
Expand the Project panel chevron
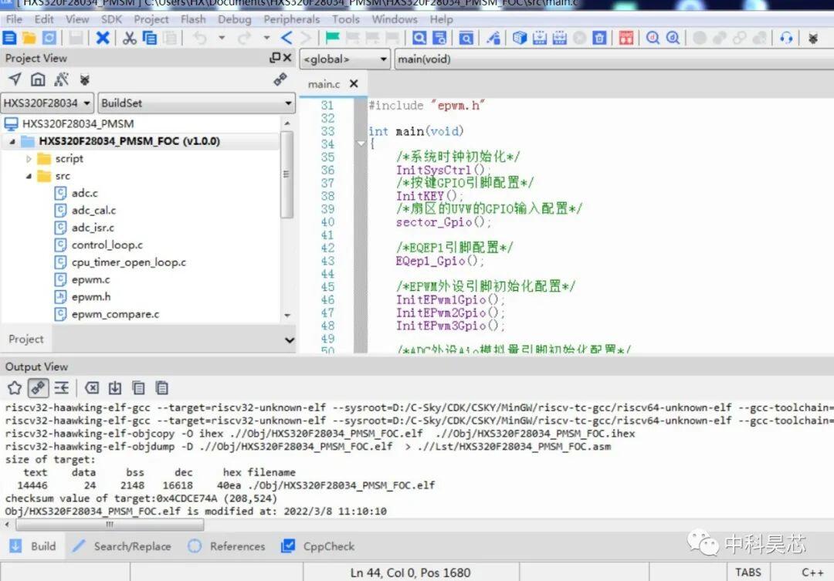coord(290,339)
